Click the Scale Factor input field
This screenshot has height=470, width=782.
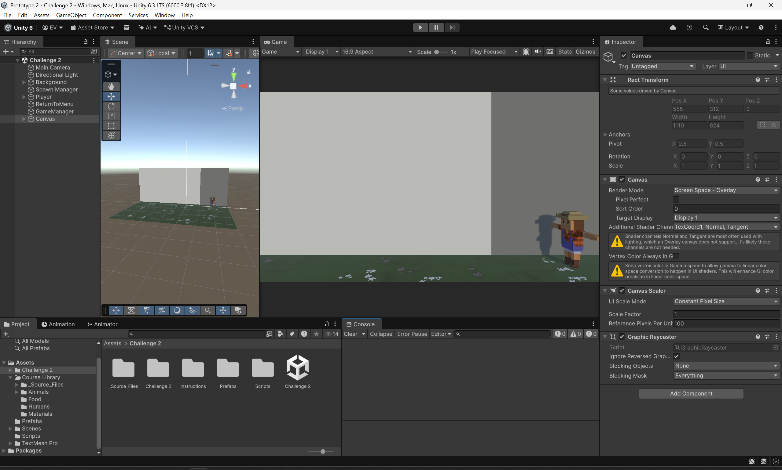coord(725,314)
